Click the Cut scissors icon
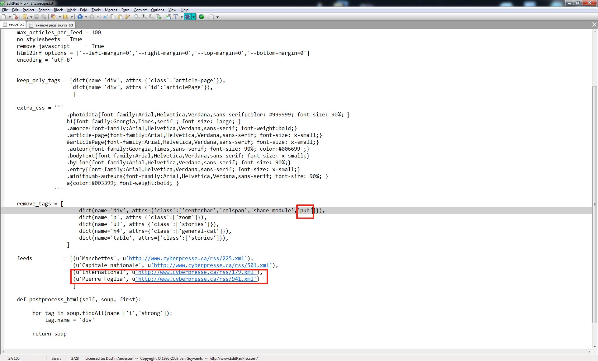This screenshot has width=598, height=361. [x=105, y=17]
